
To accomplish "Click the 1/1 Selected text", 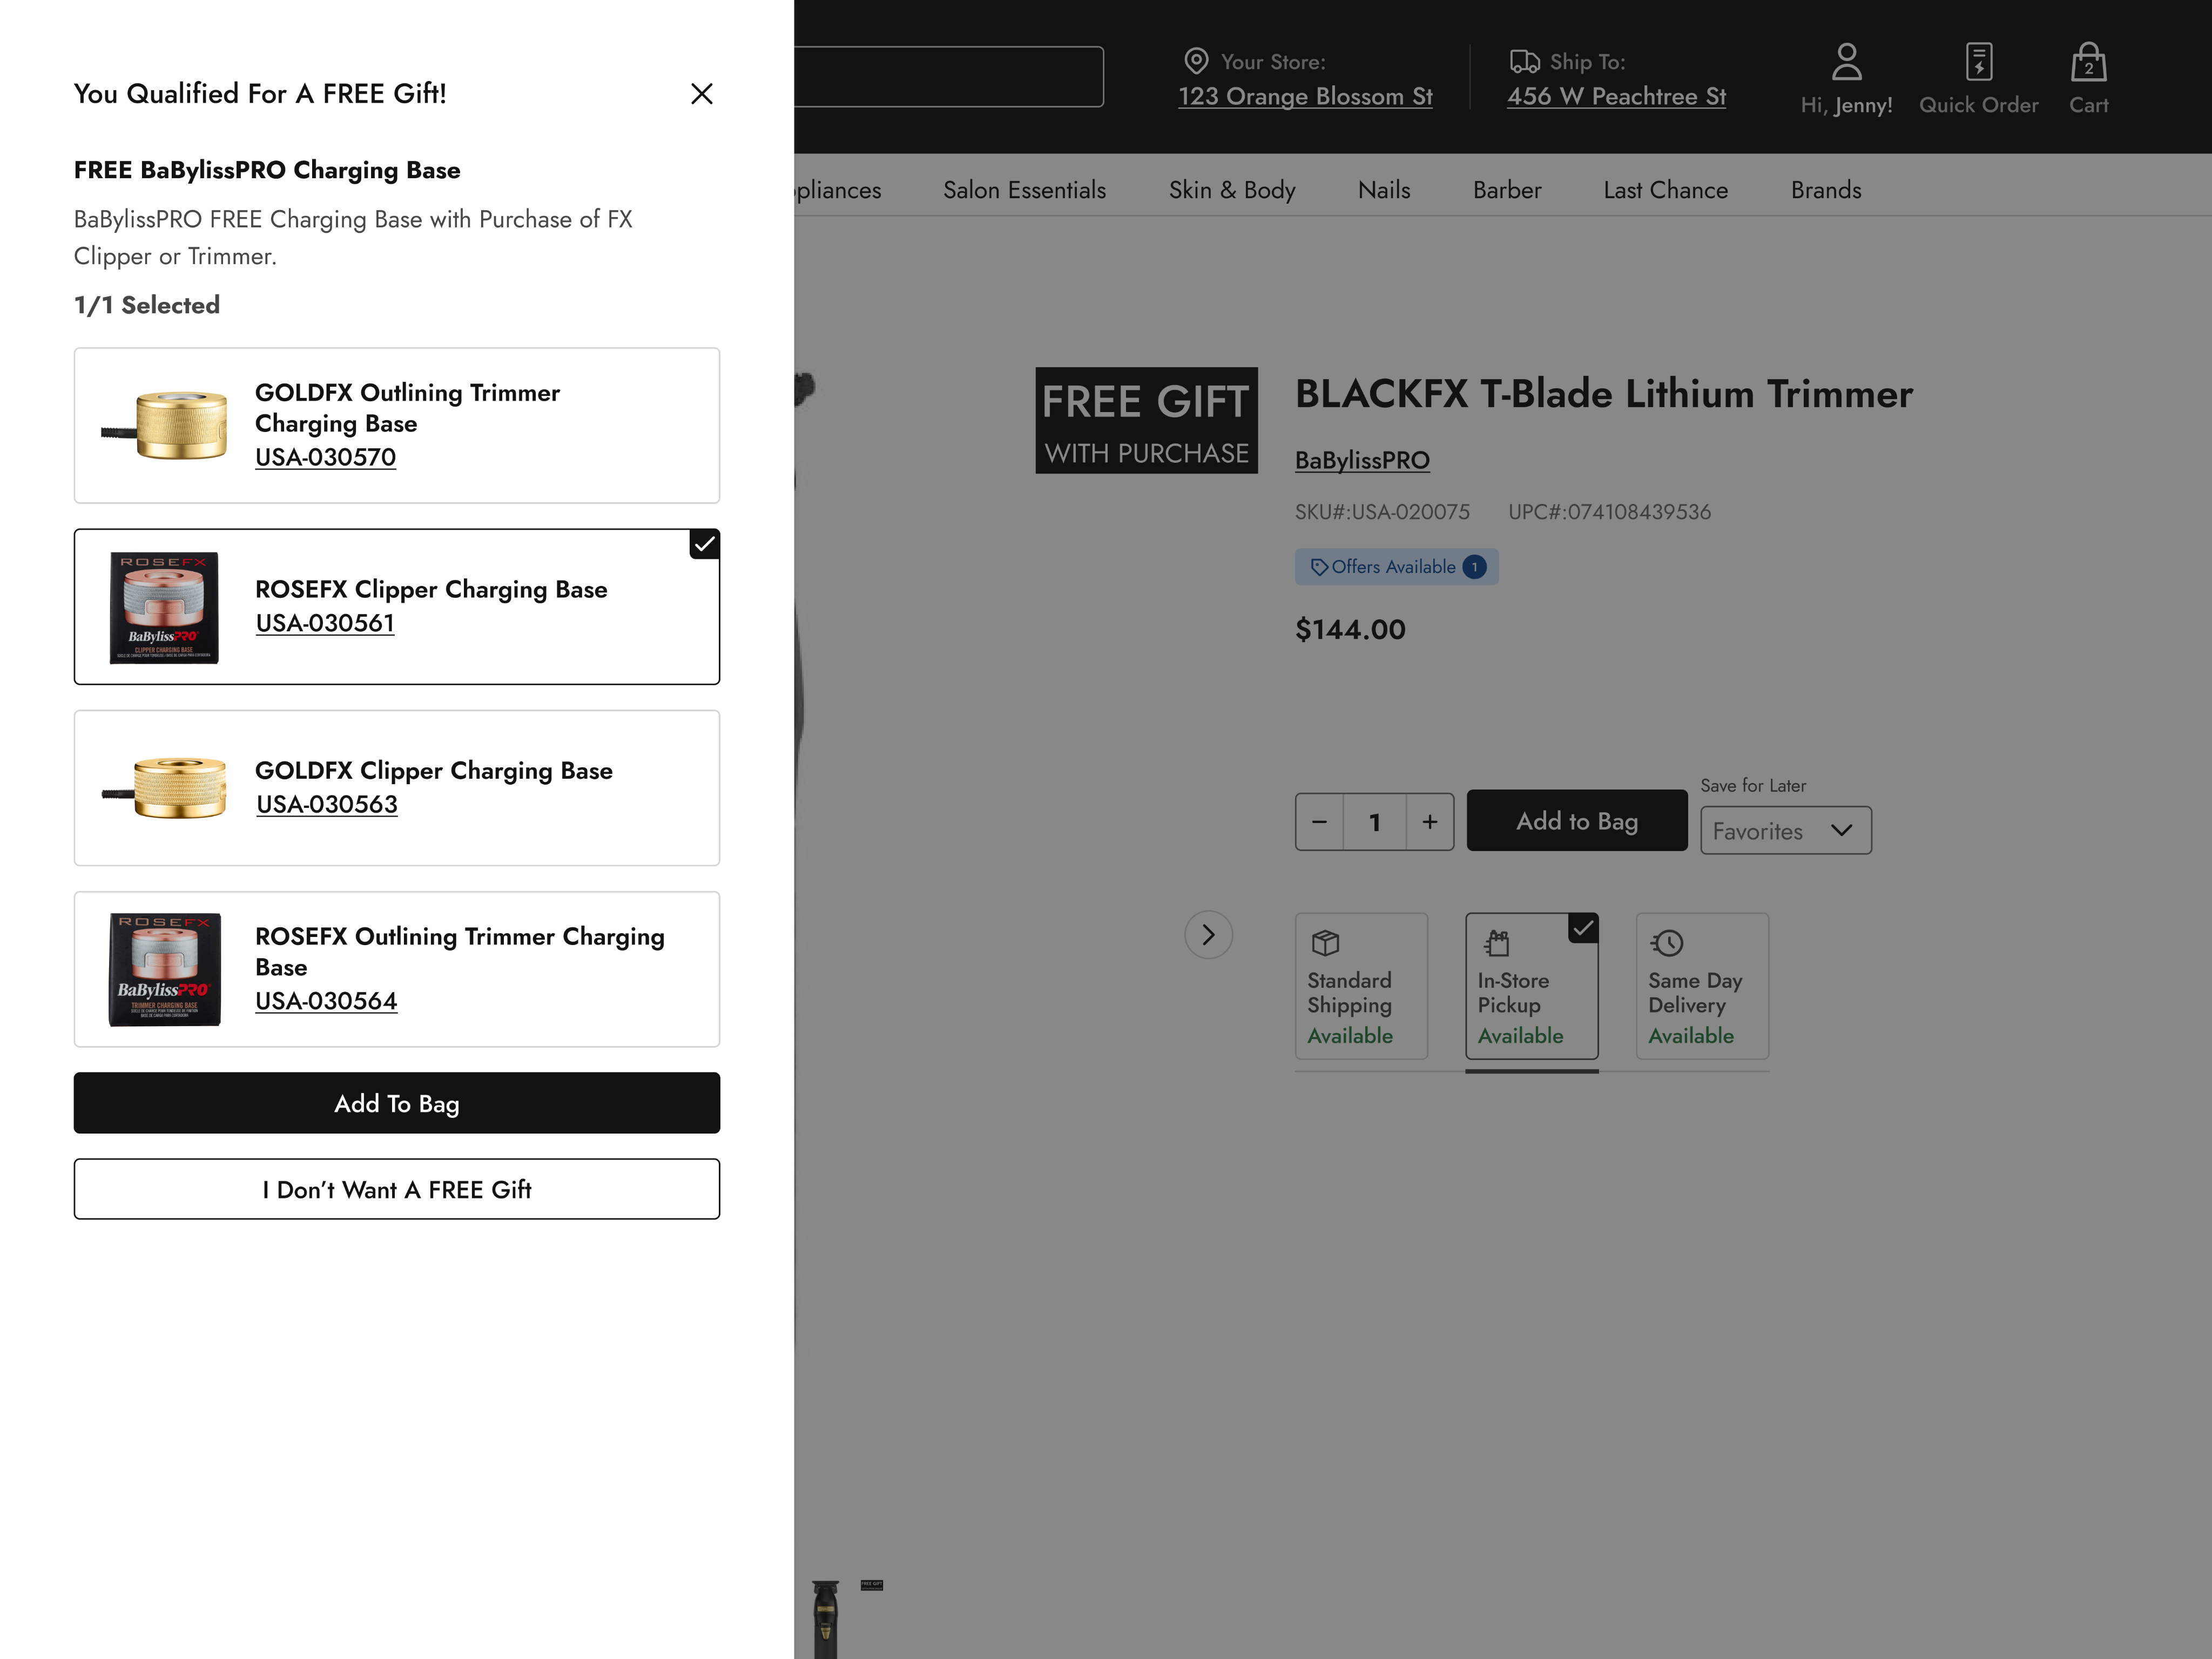I will point(147,305).
